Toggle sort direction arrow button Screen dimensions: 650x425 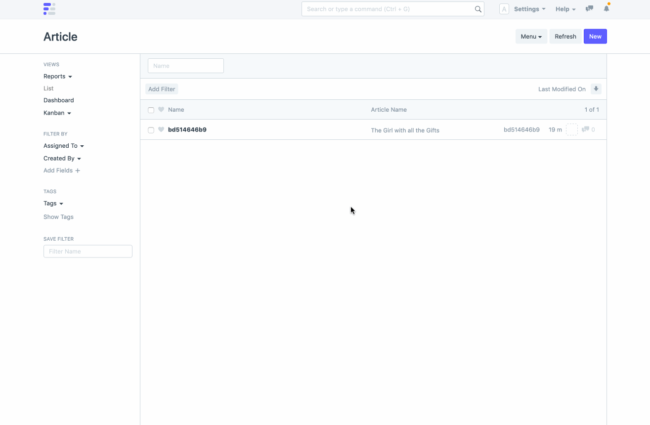tap(596, 89)
